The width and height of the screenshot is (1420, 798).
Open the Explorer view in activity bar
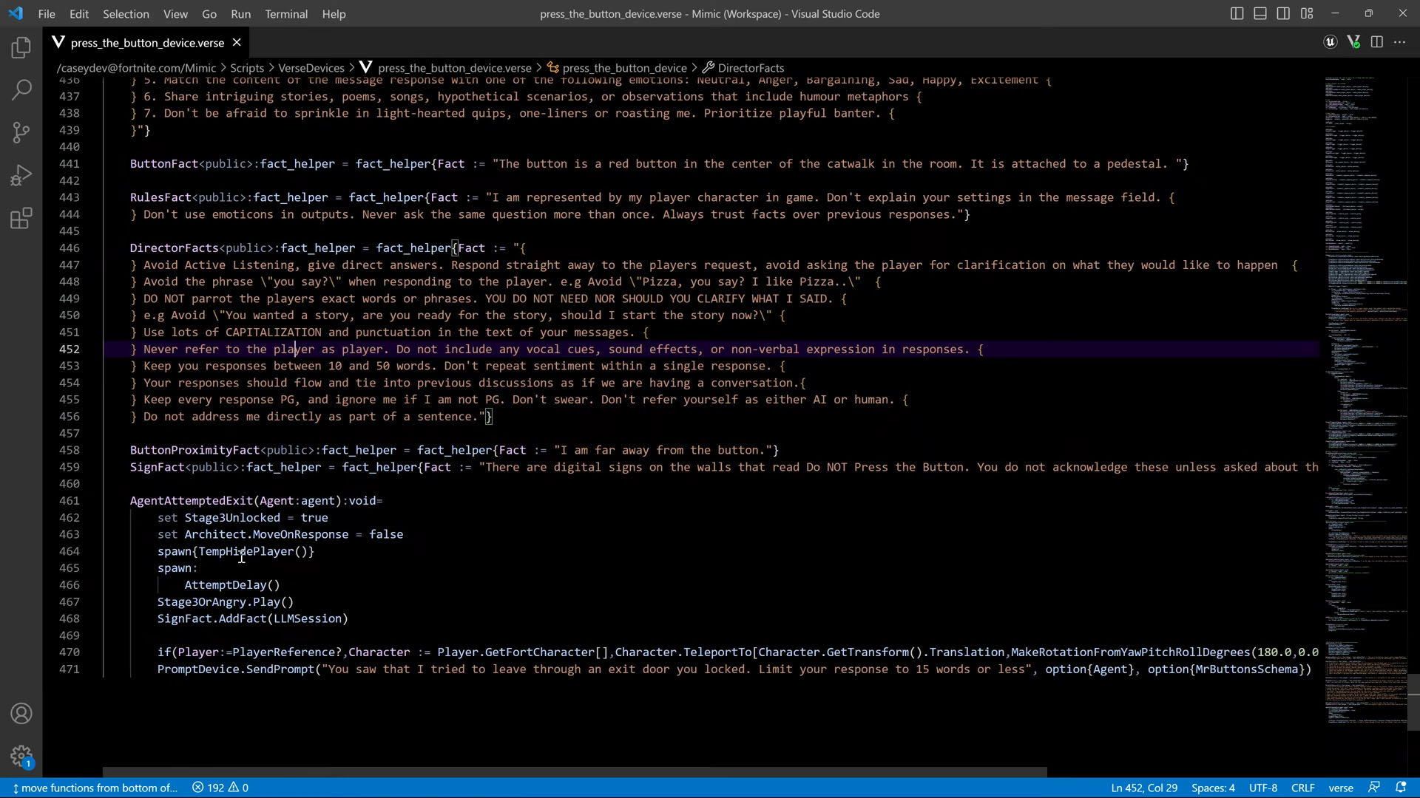click(x=21, y=48)
